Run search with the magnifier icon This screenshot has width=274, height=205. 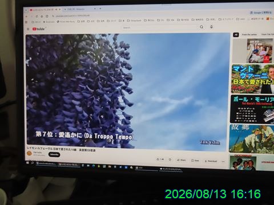click(x=202, y=27)
